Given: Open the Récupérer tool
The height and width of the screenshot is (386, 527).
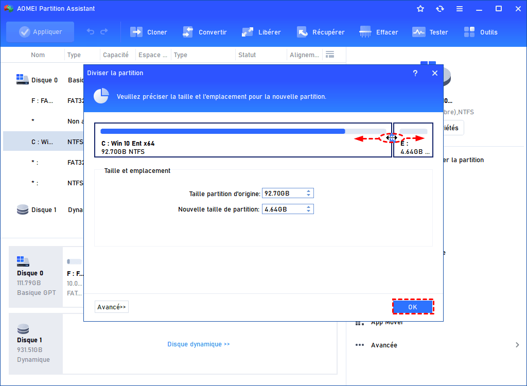Looking at the screenshot, I should tap(321, 32).
